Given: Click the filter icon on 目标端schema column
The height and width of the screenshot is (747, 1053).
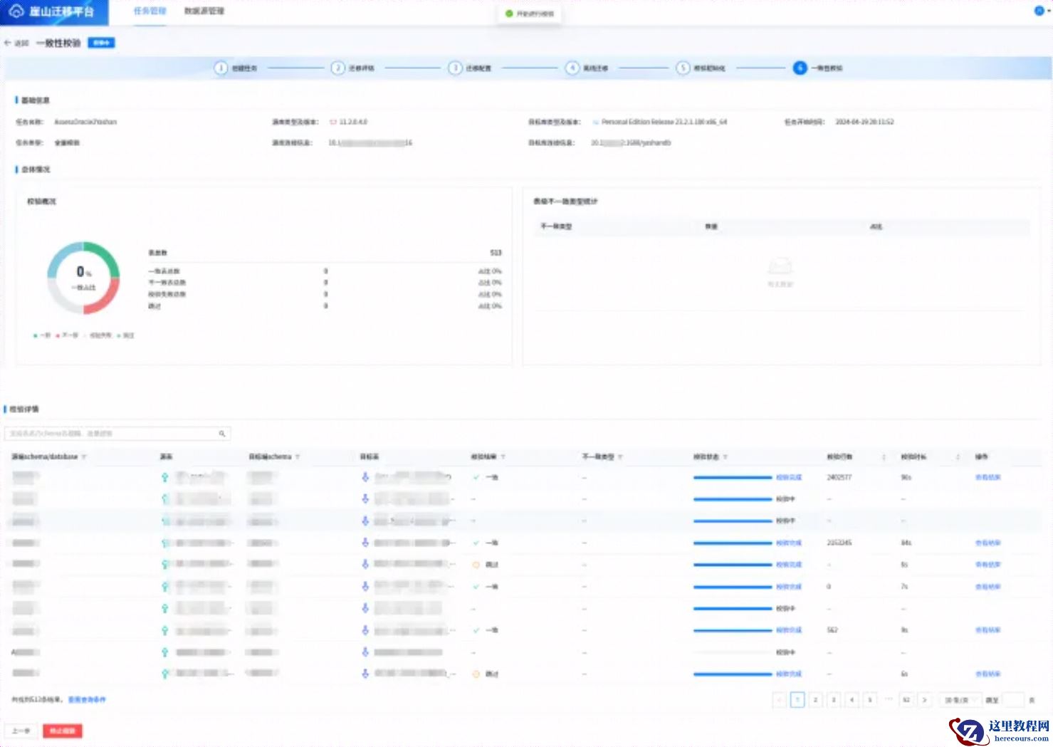Looking at the screenshot, I should coord(298,457).
